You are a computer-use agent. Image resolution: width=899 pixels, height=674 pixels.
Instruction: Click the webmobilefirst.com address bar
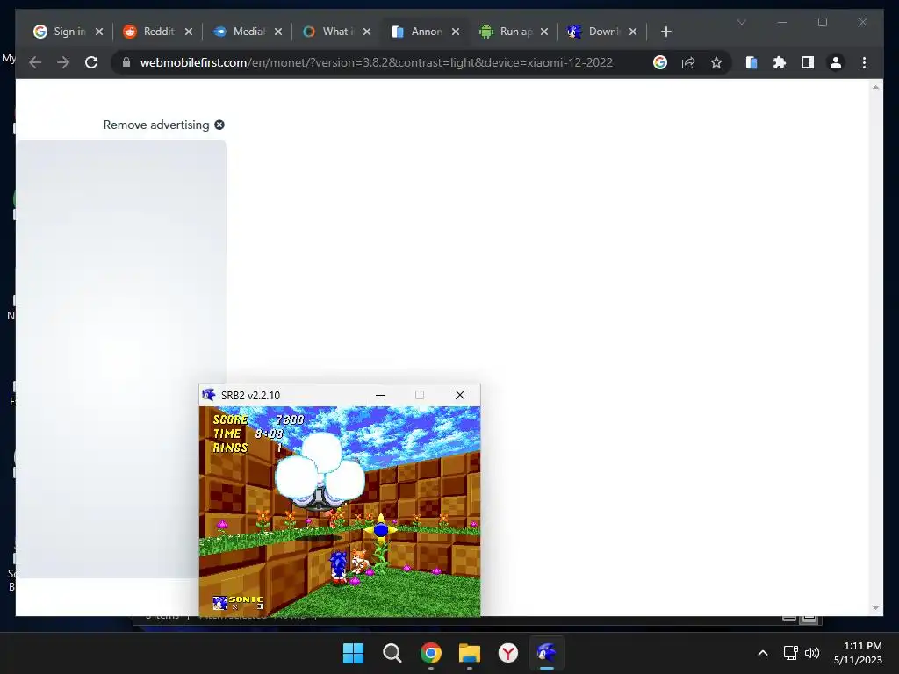pos(376,62)
